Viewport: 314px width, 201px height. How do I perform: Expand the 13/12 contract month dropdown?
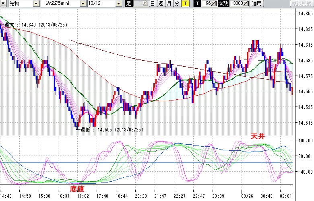point(118,4)
